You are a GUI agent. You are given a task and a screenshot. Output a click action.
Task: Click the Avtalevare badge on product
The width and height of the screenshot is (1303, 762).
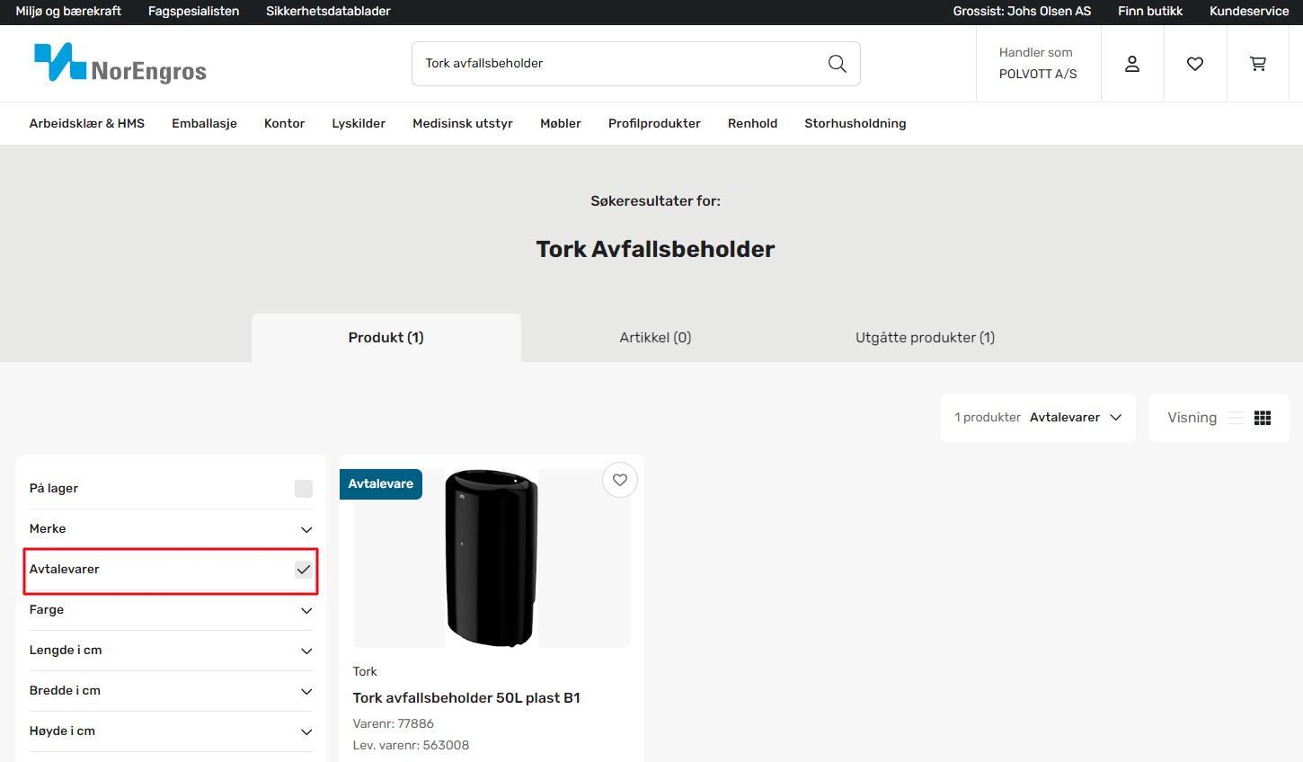pos(381,484)
